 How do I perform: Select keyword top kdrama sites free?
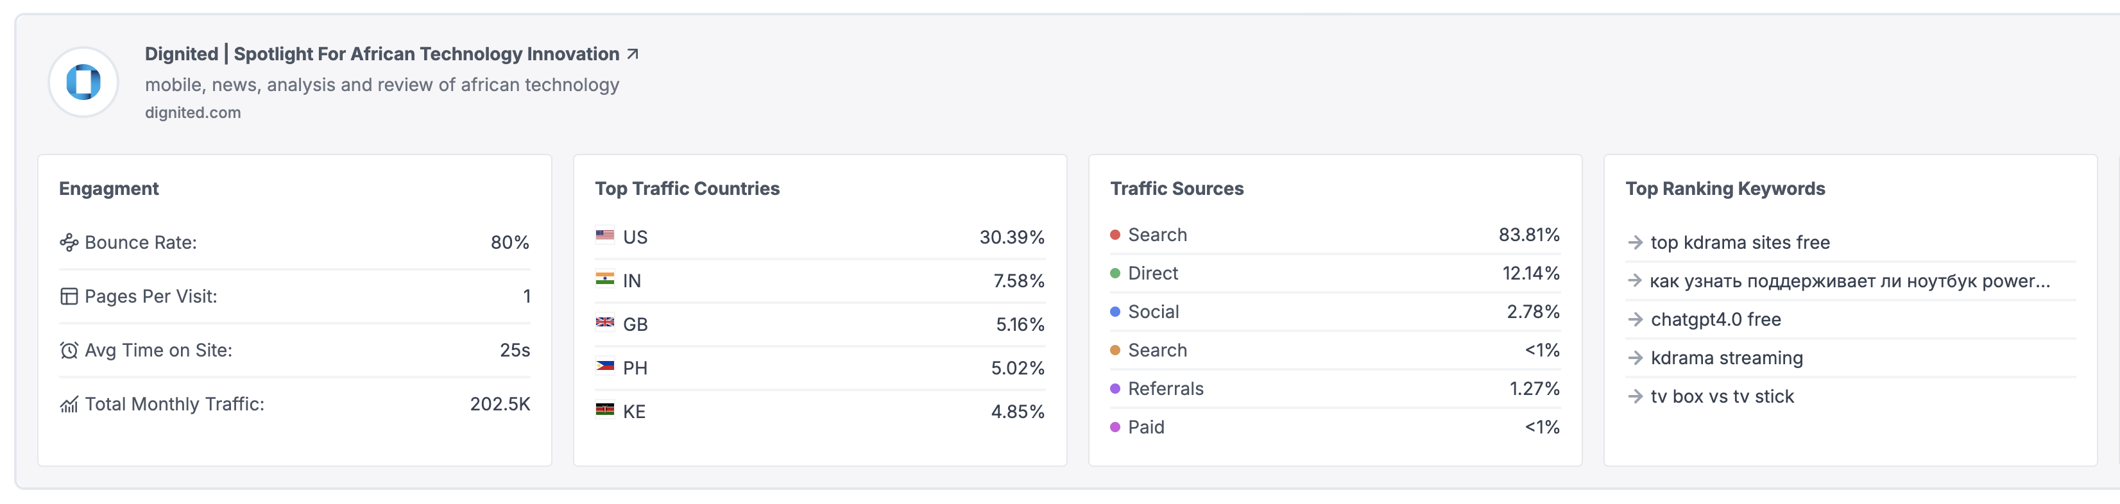tap(1740, 244)
